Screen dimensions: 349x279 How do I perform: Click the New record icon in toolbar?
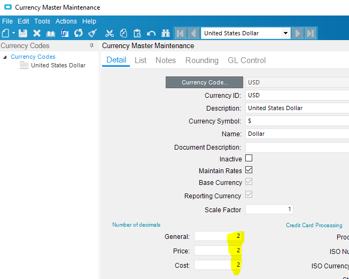pyautogui.click(x=5, y=33)
